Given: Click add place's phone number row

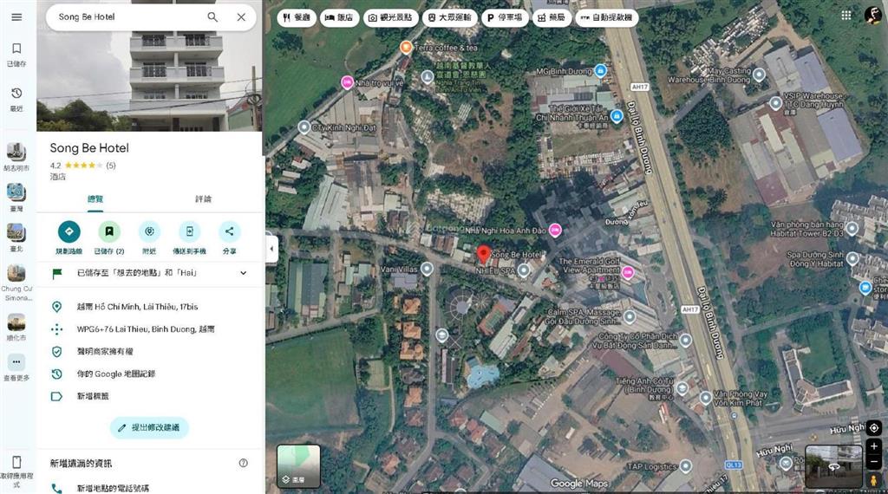Looking at the screenshot, I should (150, 488).
